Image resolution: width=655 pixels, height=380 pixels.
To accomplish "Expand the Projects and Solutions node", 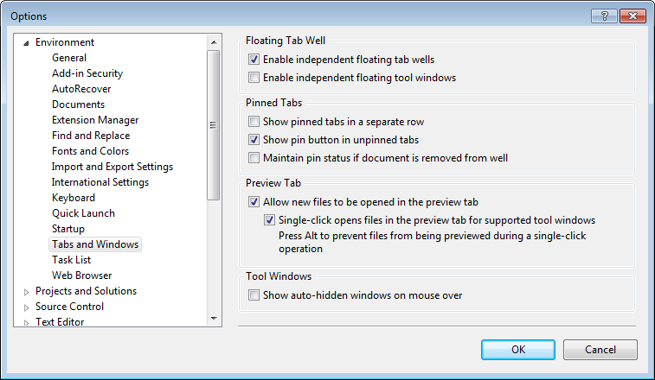I will [x=26, y=292].
